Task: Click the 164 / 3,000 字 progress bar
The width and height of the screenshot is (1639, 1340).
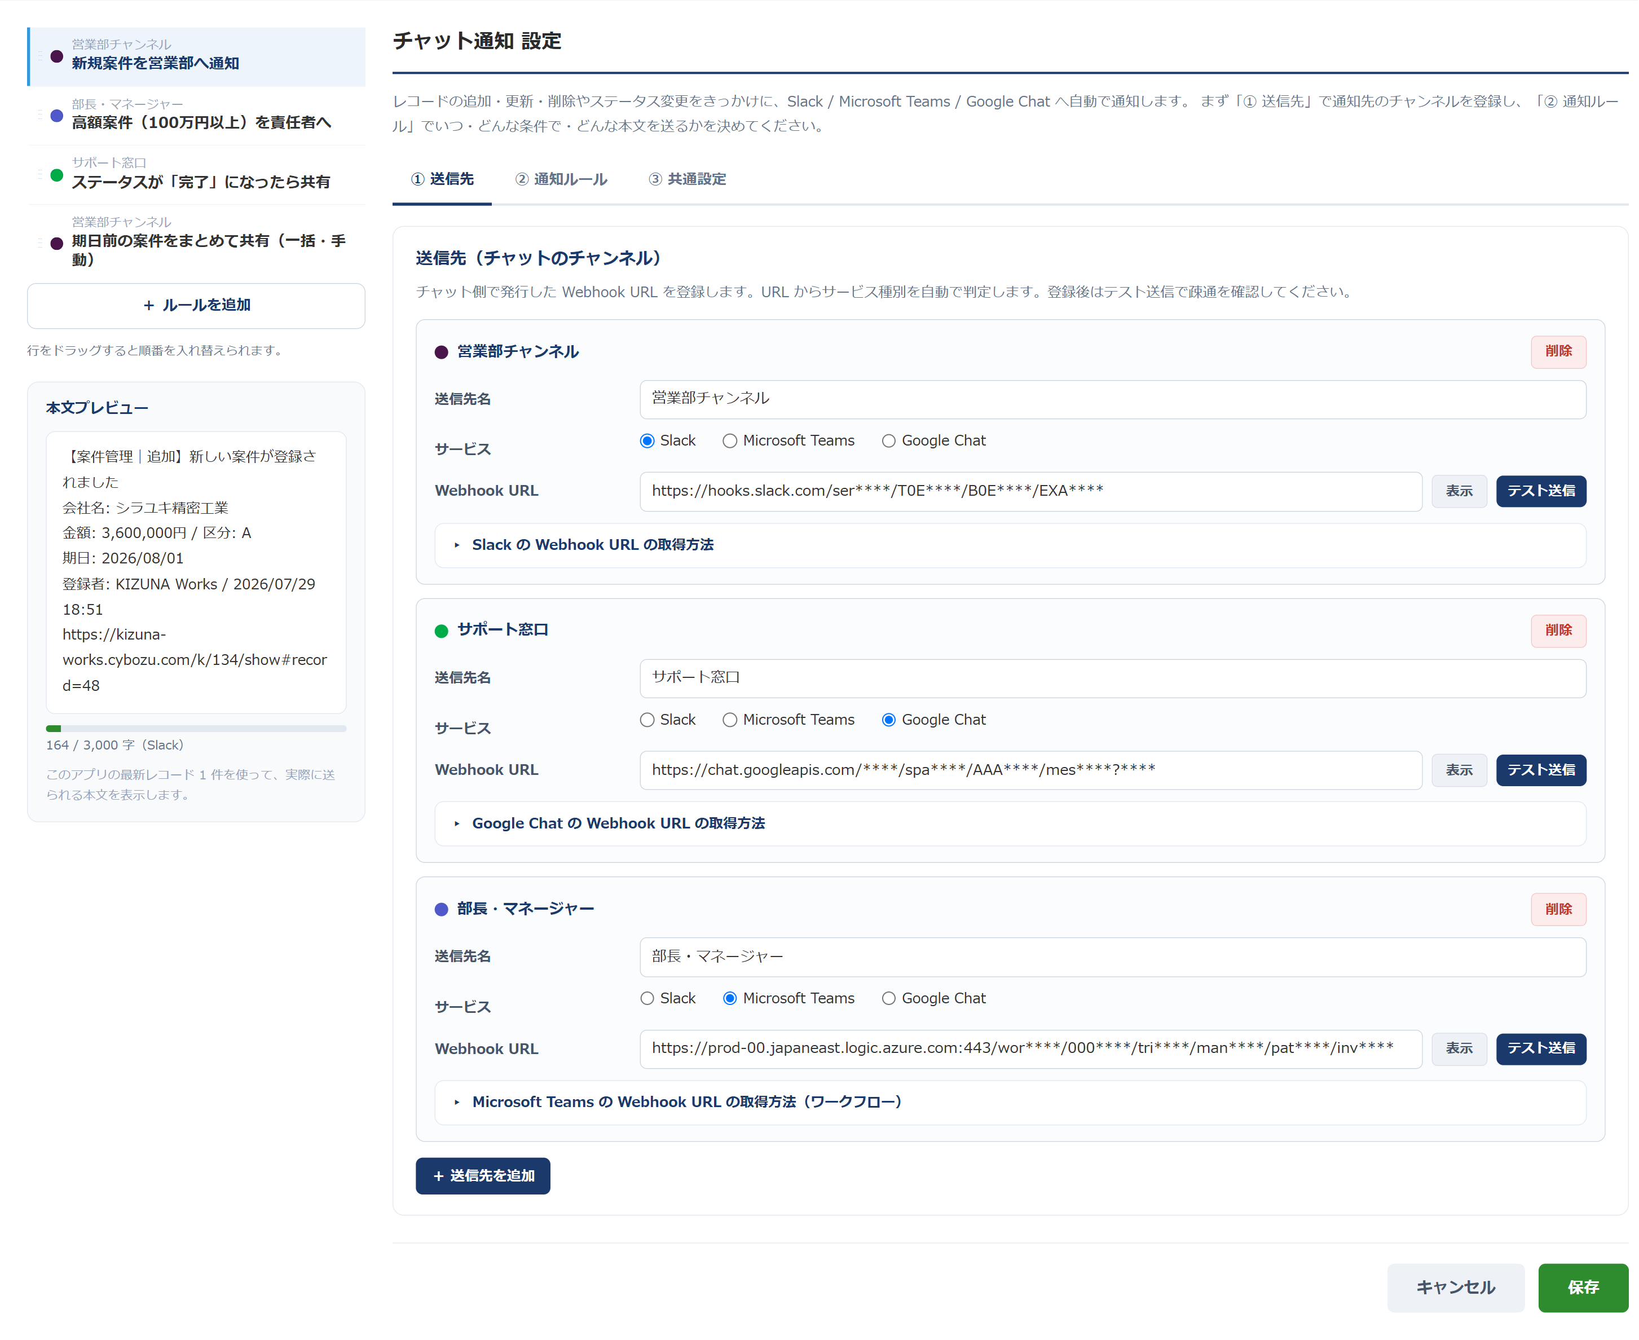Action: click(x=196, y=729)
